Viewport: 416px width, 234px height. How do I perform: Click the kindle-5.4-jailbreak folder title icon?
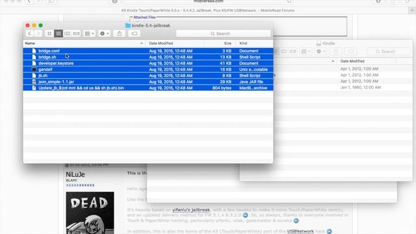pyautogui.click(x=128, y=25)
